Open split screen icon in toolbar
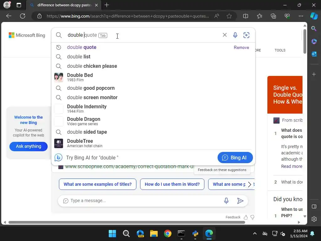This screenshot has width=321, height=241. click(x=245, y=16)
